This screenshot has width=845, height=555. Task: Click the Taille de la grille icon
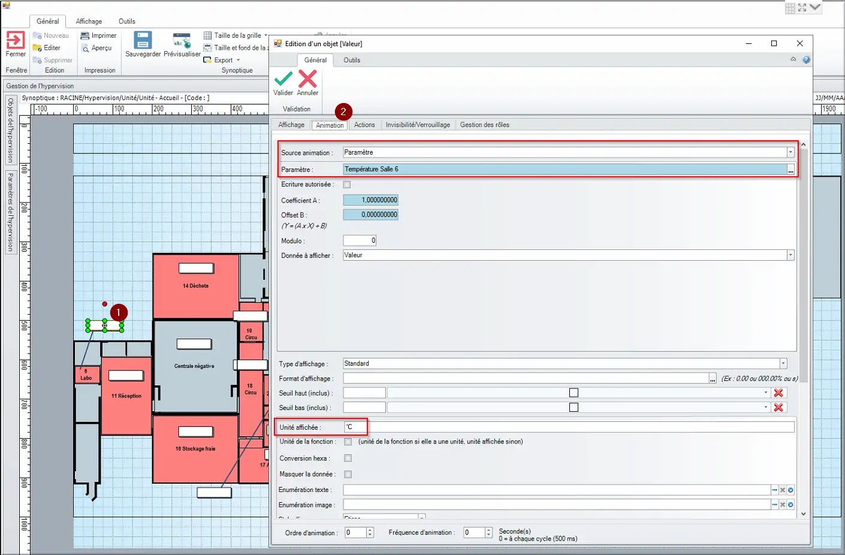(208, 35)
